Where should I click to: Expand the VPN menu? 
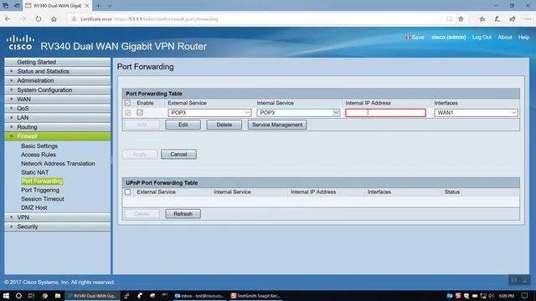pyautogui.click(x=58, y=217)
